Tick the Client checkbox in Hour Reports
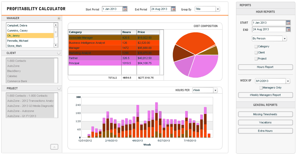The height and width of the screenshot is (157, 300). click(256, 52)
